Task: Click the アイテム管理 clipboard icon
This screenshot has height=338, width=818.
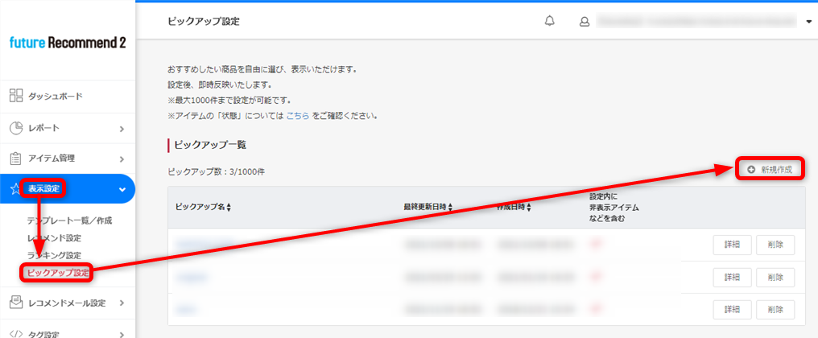Action: coord(16,158)
